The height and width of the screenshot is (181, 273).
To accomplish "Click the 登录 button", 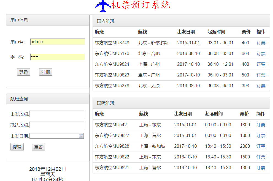I will (24, 72).
